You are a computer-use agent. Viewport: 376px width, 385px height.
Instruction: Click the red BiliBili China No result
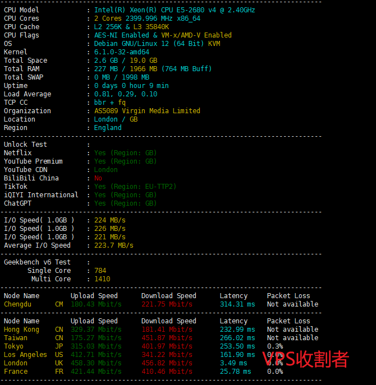pyautogui.click(x=98, y=178)
